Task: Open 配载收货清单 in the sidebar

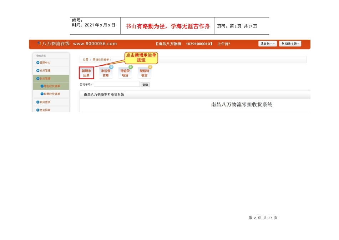Action: pos(51,94)
